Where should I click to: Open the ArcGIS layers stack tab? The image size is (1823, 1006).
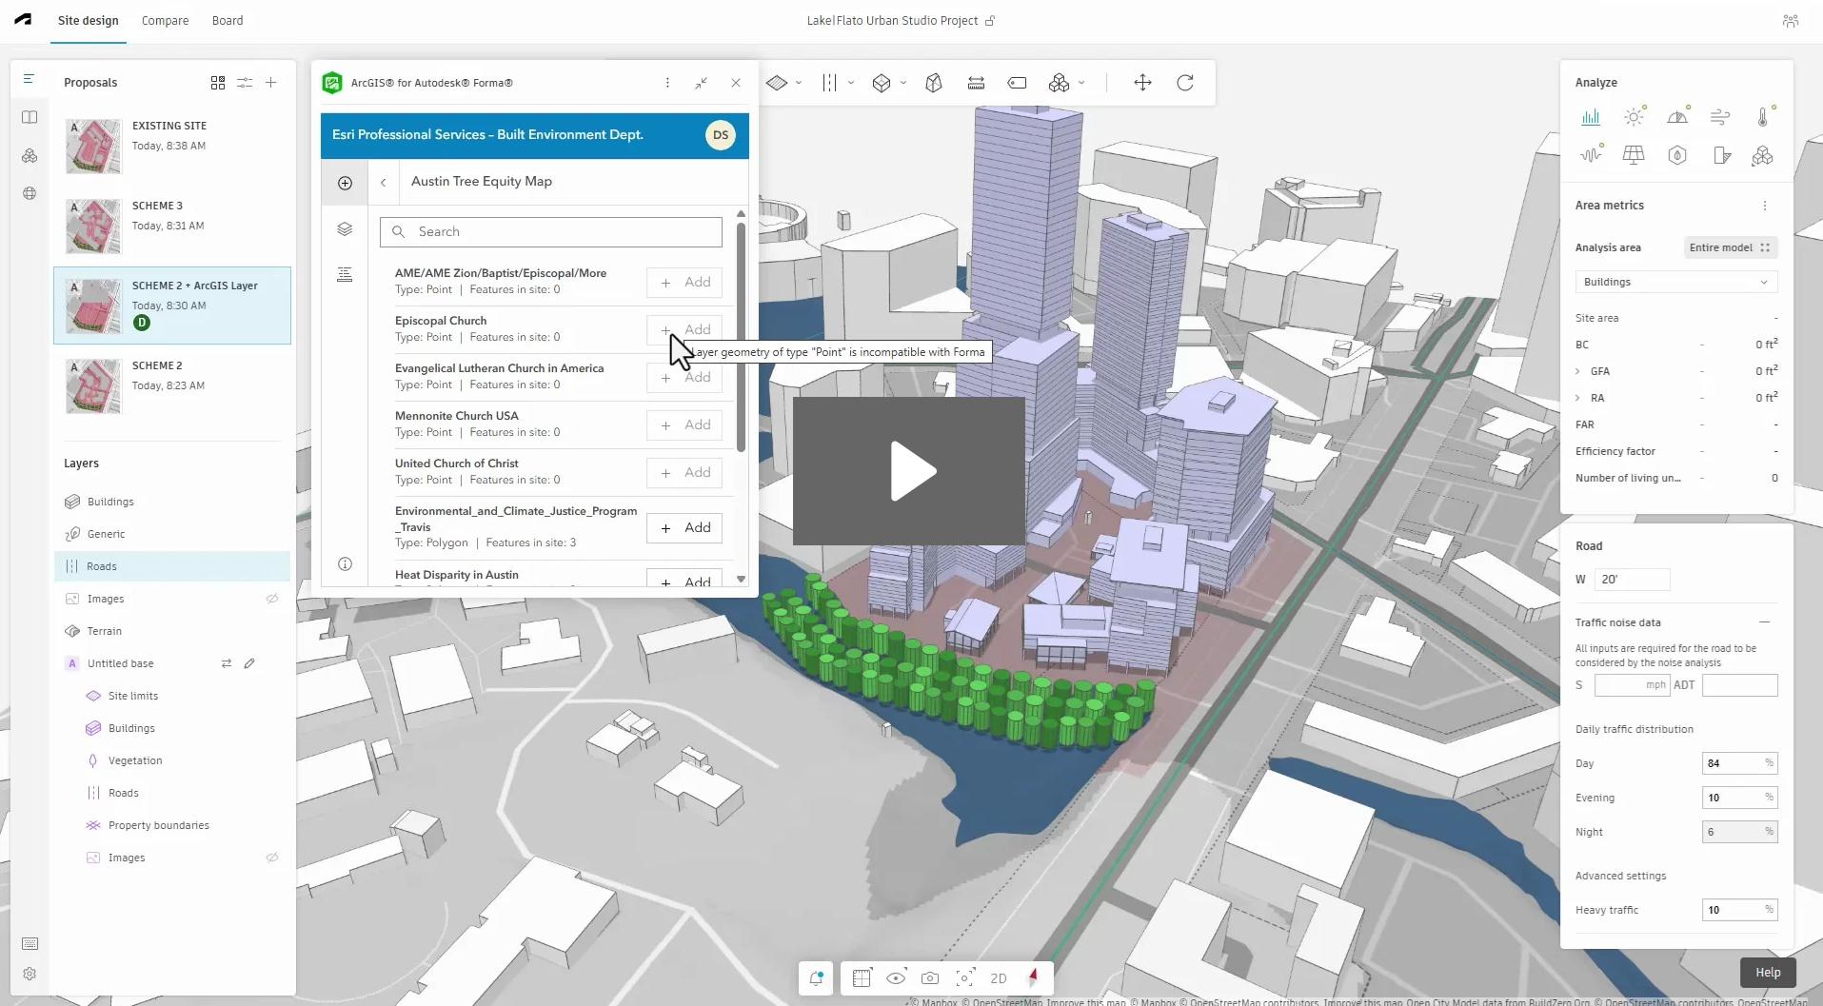345,229
